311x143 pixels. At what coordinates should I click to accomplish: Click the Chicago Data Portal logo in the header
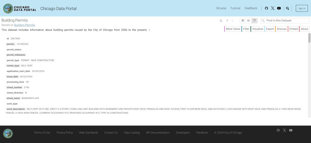click(x=21, y=8)
